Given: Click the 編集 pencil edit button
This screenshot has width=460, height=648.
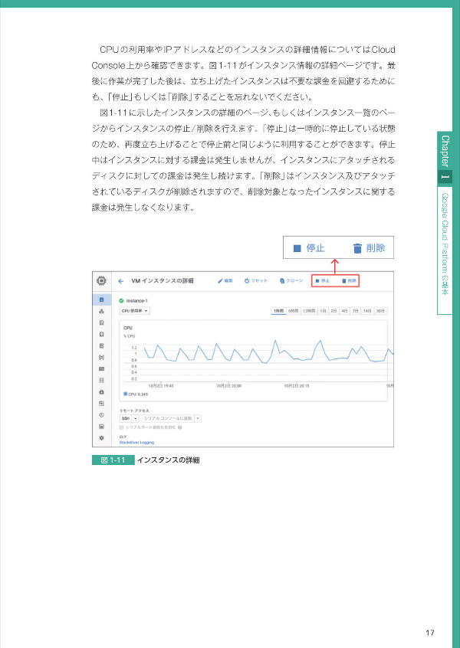Looking at the screenshot, I should pyautogui.click(x=225, y=281).
